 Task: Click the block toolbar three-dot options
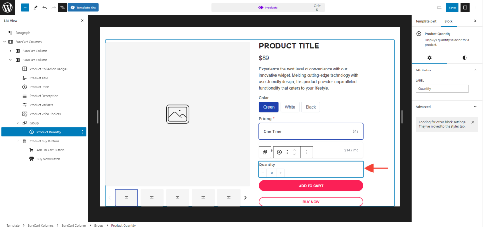tap(307, 152)
